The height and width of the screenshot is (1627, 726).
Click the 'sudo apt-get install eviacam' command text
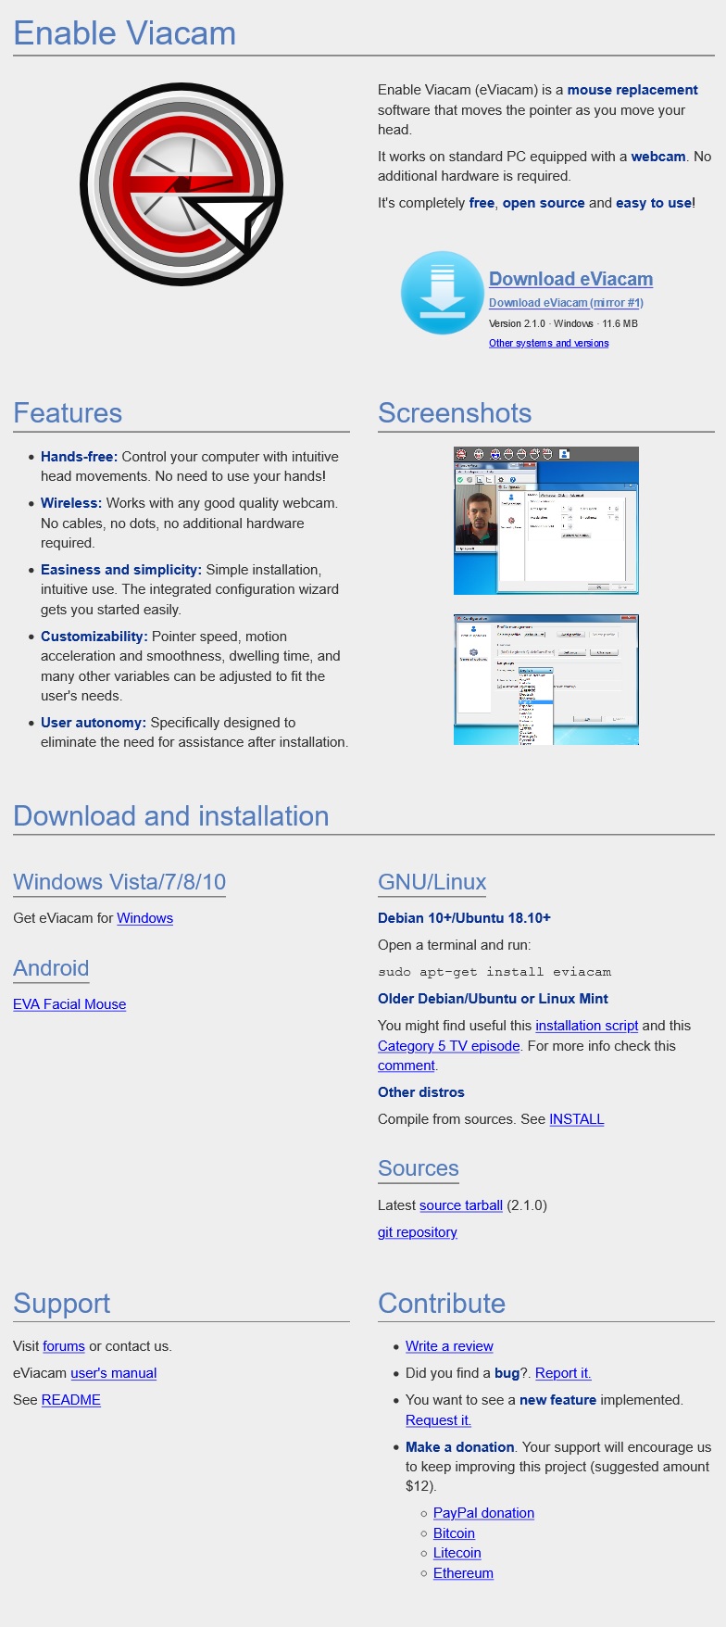click(x=494, y=972)
